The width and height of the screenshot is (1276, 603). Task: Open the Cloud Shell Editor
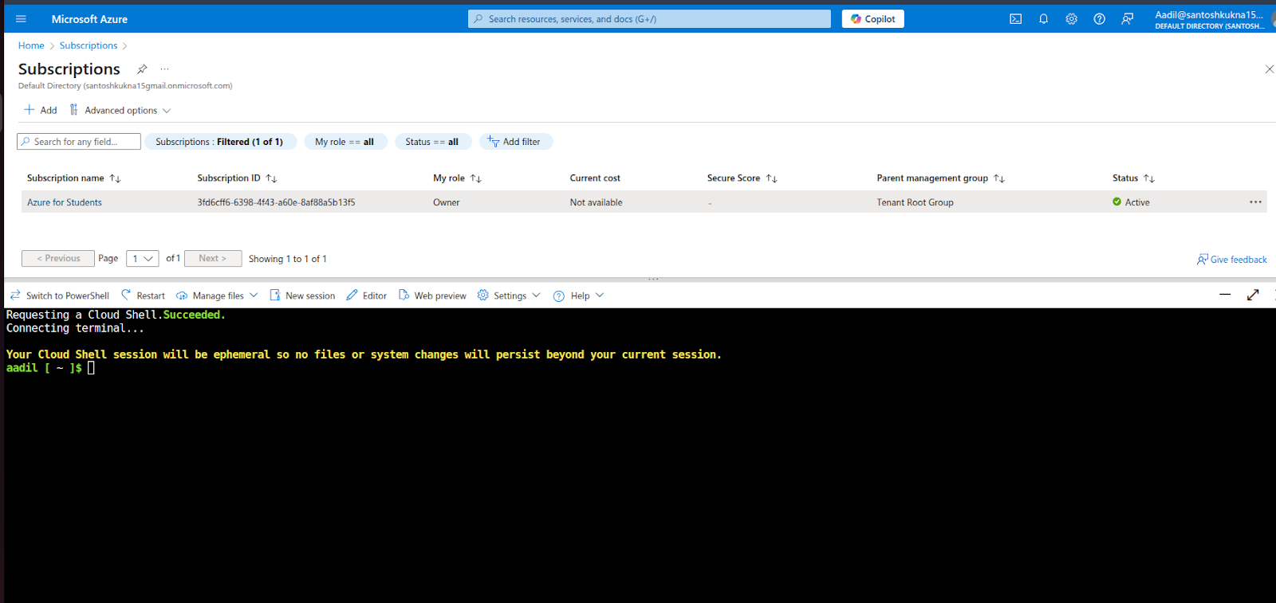366,296
